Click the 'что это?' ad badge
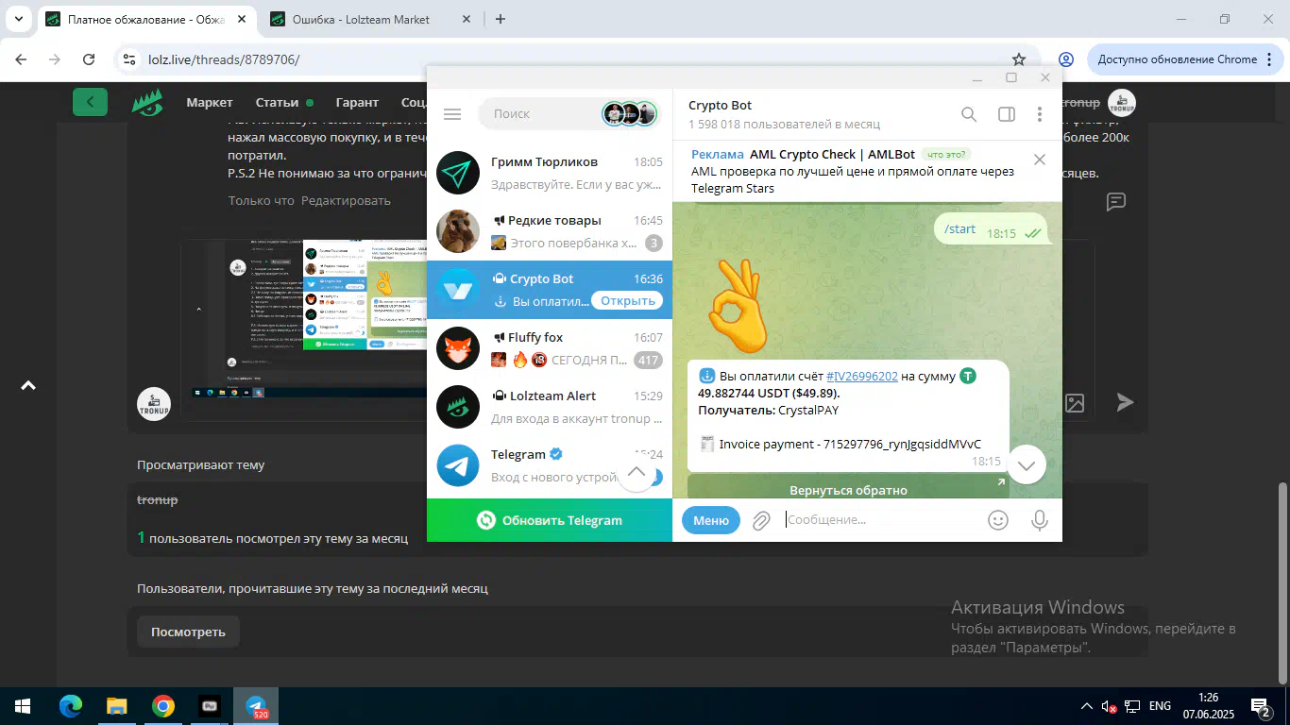The width and height of the screenshot is (1290, 725). pos(946,155)
